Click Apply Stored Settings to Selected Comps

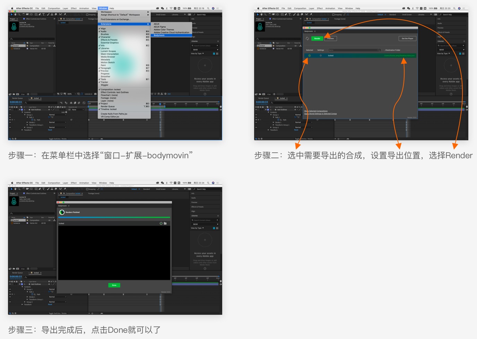click(320, 114)
